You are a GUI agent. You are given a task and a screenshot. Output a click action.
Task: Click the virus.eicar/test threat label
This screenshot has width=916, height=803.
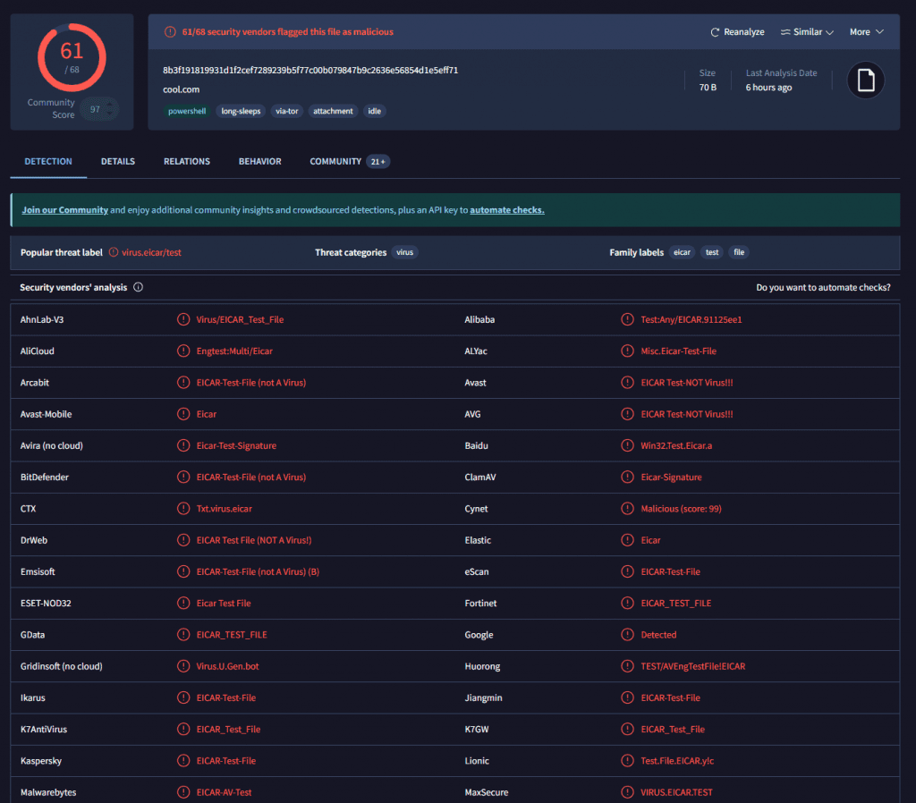151,252
